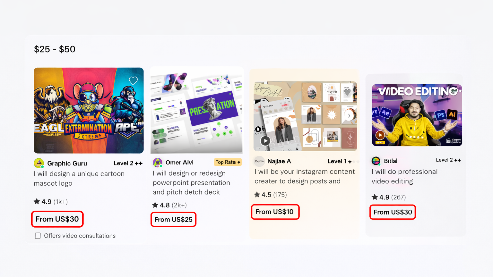The image size is (493, 277).
Task: Click Omer Alvi's profile avatar
Action: 157,163
